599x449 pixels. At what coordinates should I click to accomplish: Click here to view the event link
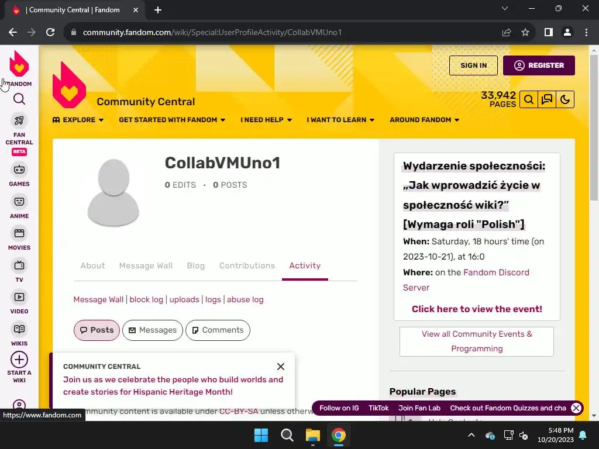pyautogui.click(x=477, y=309)
